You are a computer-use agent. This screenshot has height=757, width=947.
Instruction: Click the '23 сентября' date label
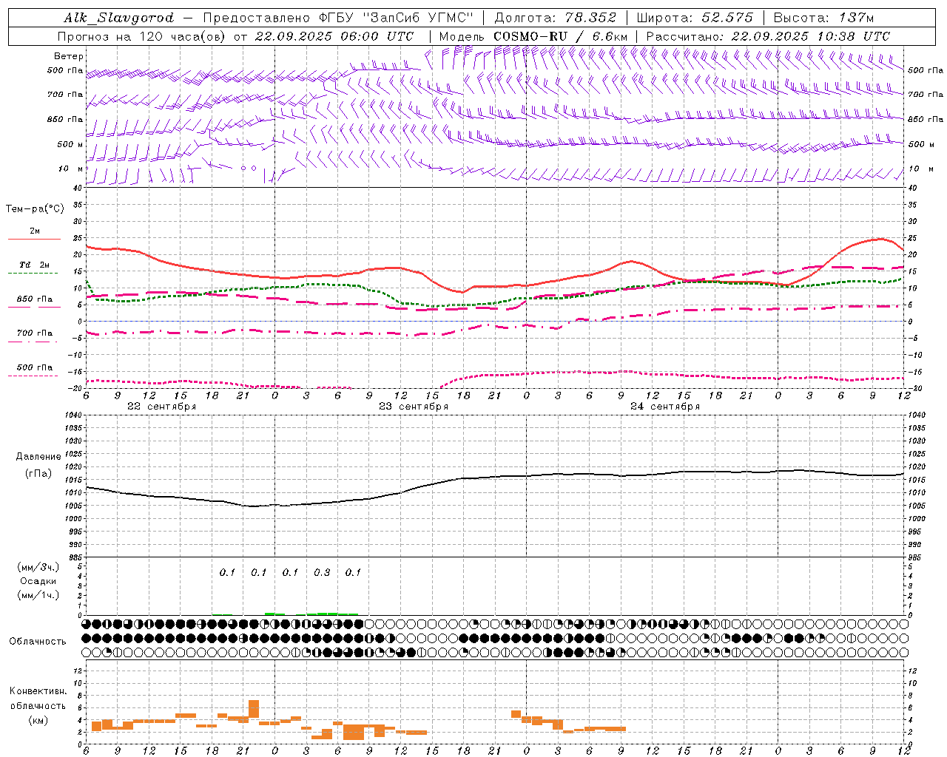[x=414, y=407]
